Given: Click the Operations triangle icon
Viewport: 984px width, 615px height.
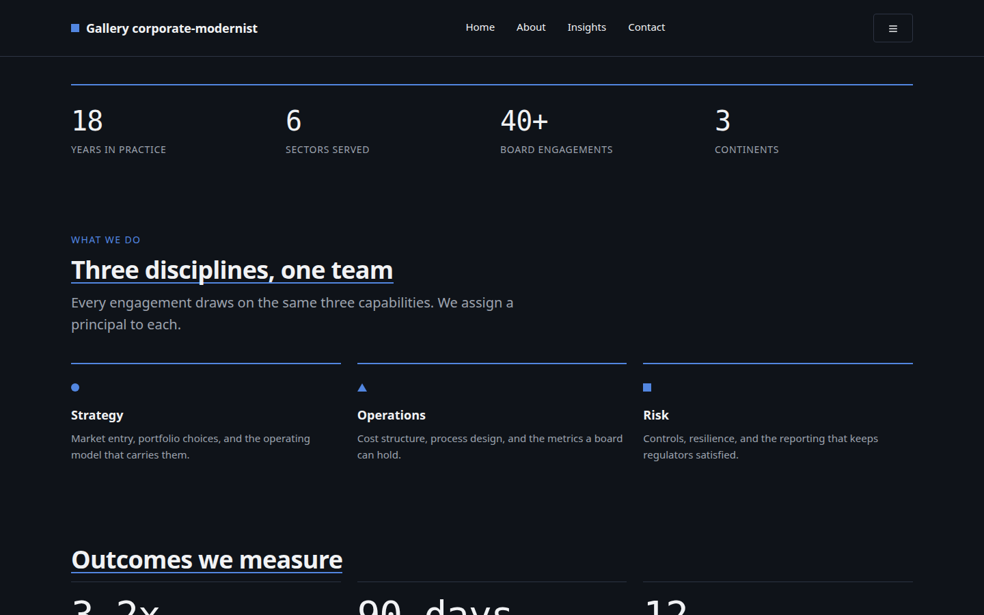Looking at the screenshot, I should [x=362, y=387].
